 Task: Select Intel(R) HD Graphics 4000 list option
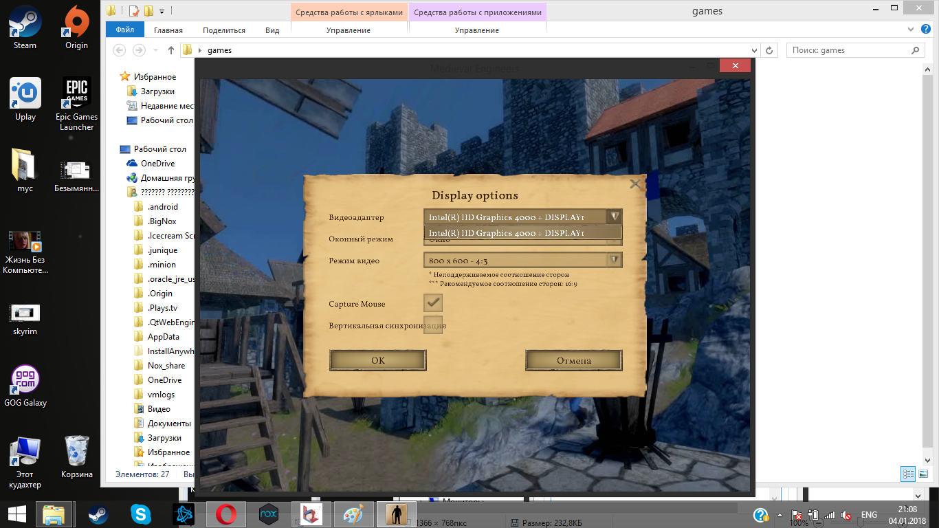pos(523,233)
